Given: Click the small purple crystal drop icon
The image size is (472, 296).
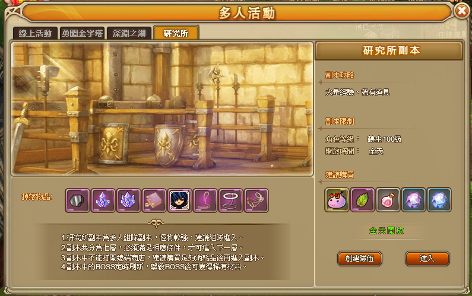Looking at the screenshot, I should tap(103, 200).
